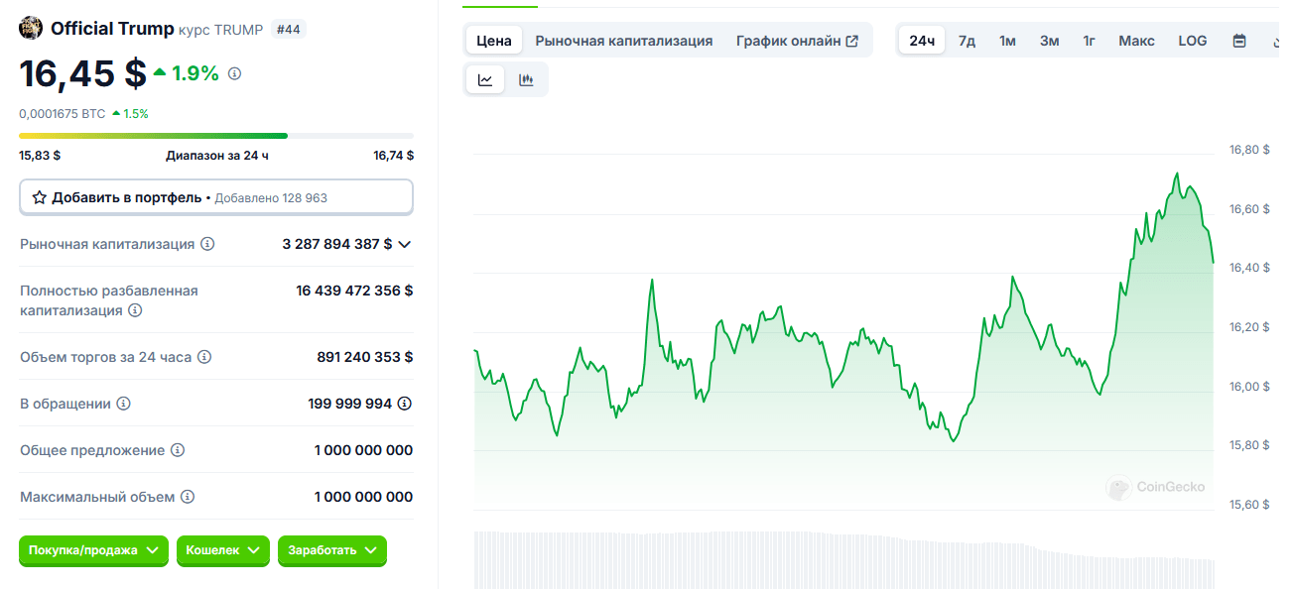Show info tooltip for В обращении label
This screenshot has width=1294, height=589.
click(124, 404)
